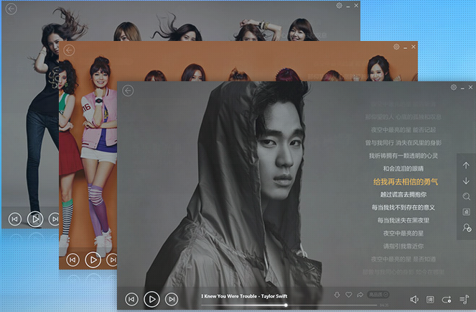Close the front player window
476x312 pixels.
pyautogui.click(x=470, y=87)
